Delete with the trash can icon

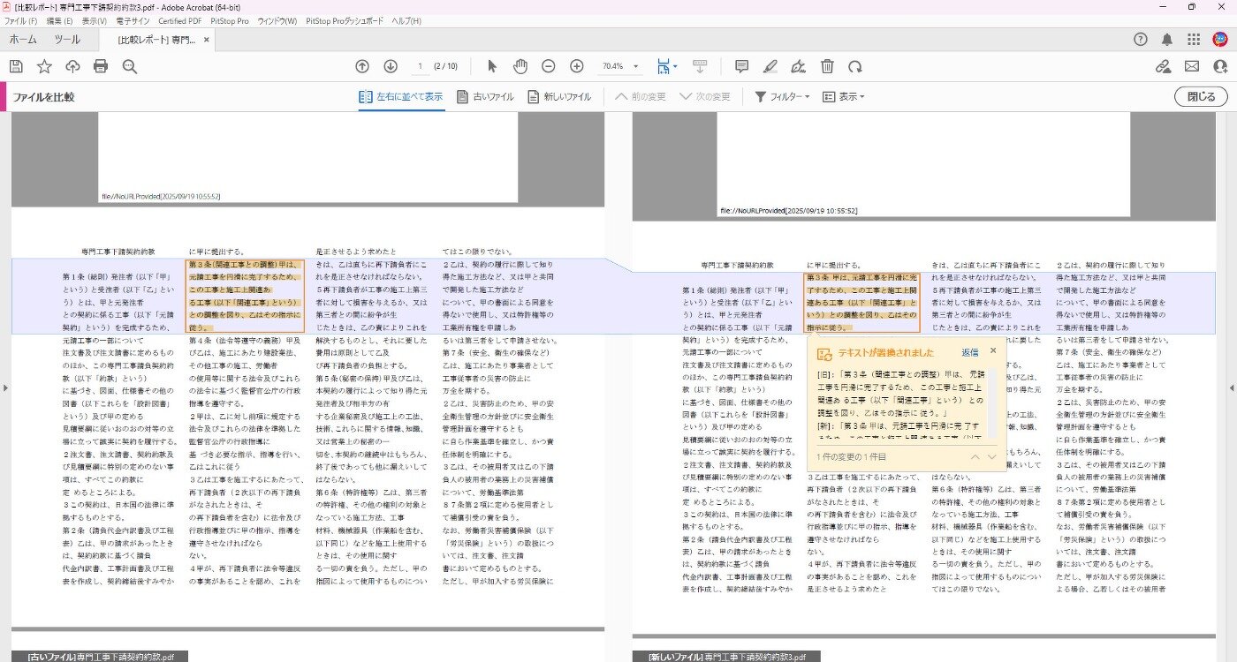827,66
